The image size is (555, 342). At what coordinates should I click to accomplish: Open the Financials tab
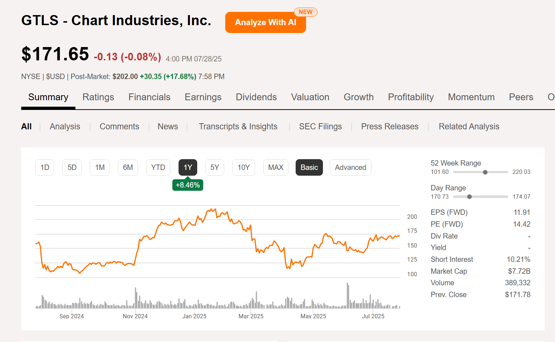(149, 97)
